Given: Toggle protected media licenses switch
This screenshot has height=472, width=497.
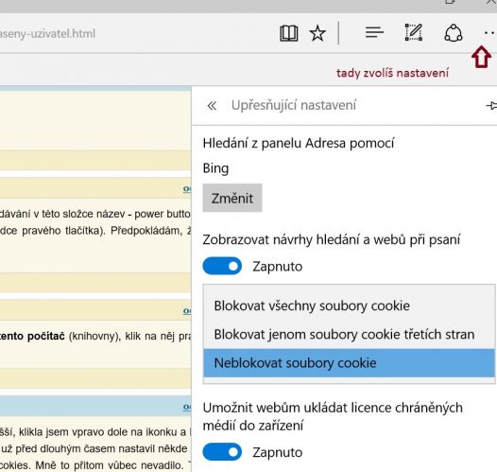Looking at the screenshot, I should (222, 452).
